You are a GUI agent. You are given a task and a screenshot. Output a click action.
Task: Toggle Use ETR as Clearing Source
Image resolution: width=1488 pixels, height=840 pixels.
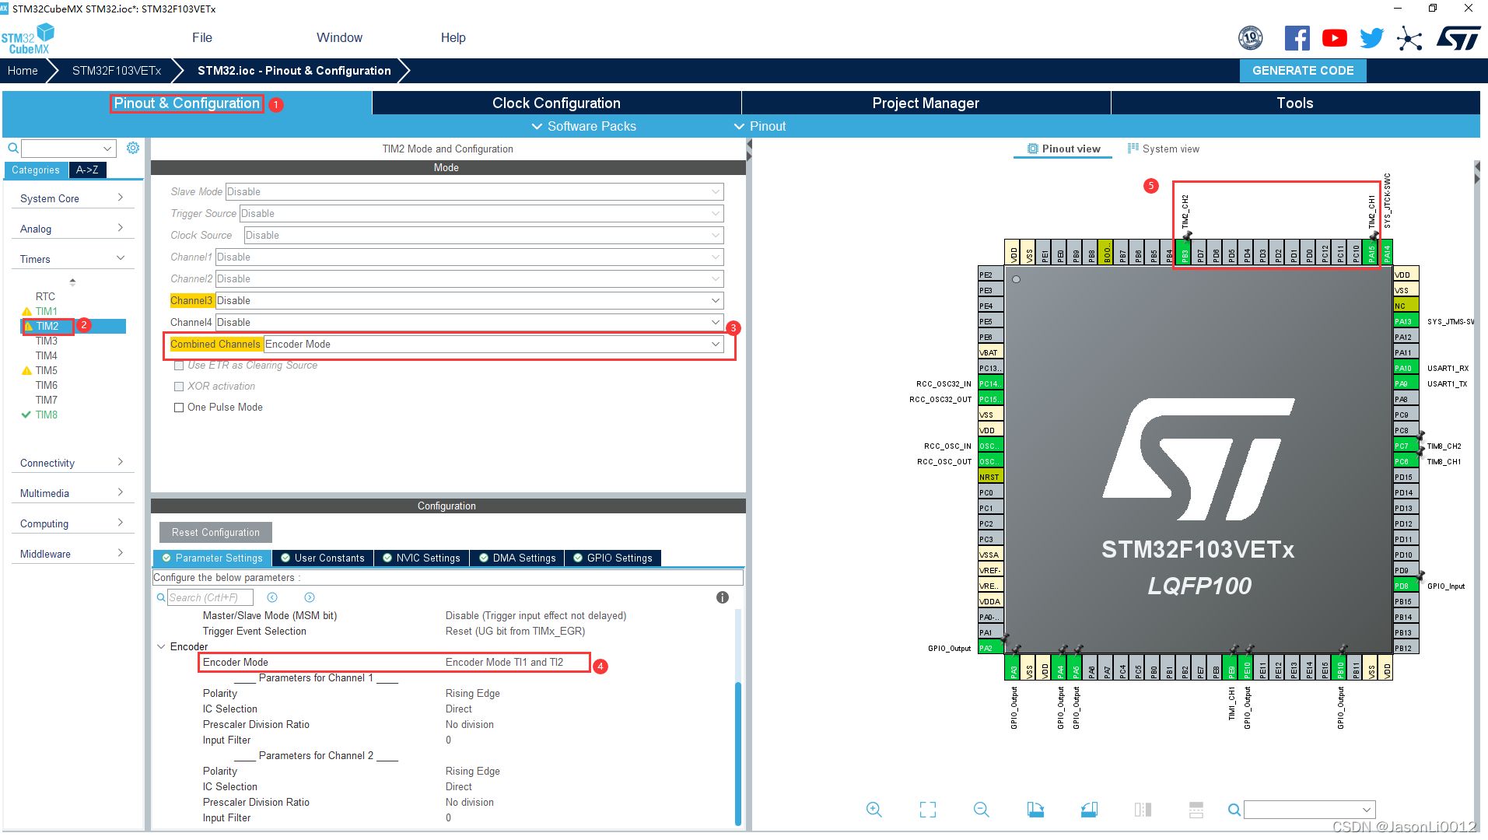tap(179, 366)
